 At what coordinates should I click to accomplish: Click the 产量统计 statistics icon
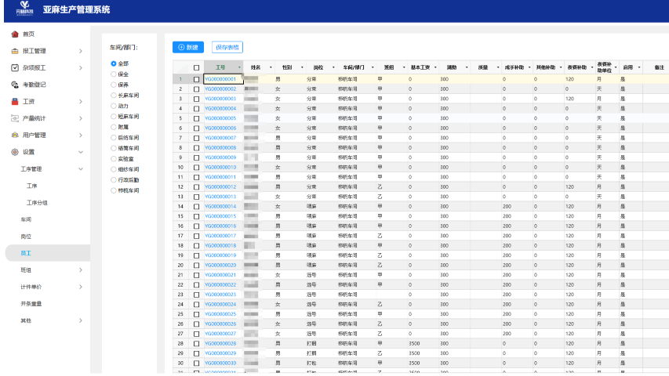15,118
